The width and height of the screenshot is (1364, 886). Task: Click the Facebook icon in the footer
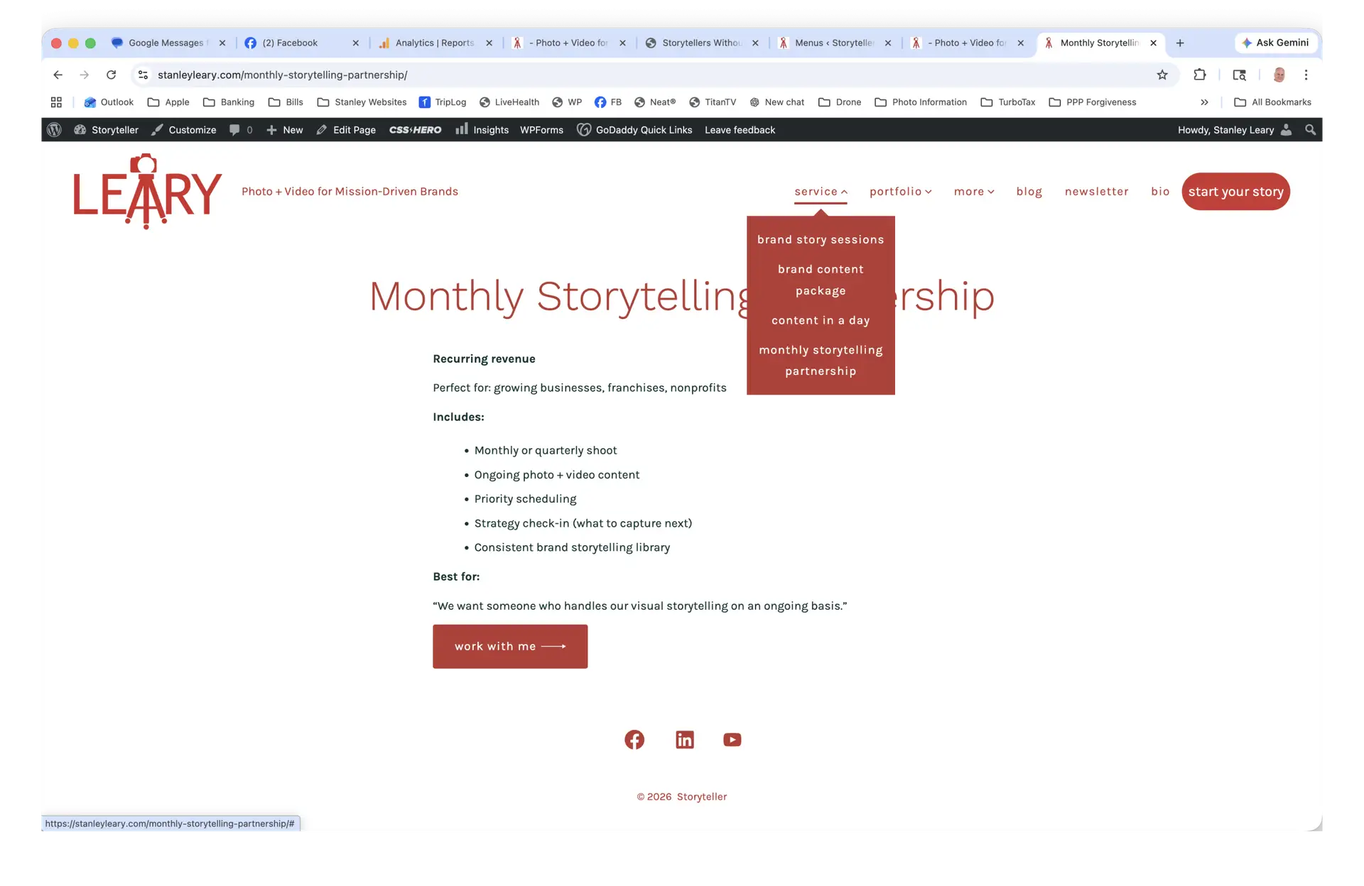[634, 740]
